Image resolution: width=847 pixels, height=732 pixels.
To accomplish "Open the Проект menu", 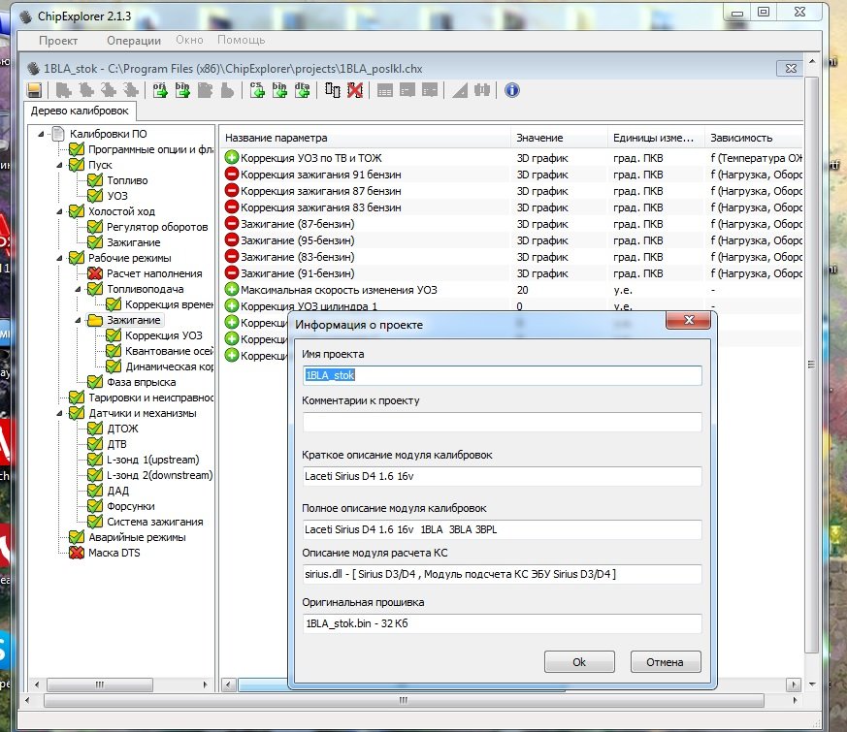I will coord(58,41).
